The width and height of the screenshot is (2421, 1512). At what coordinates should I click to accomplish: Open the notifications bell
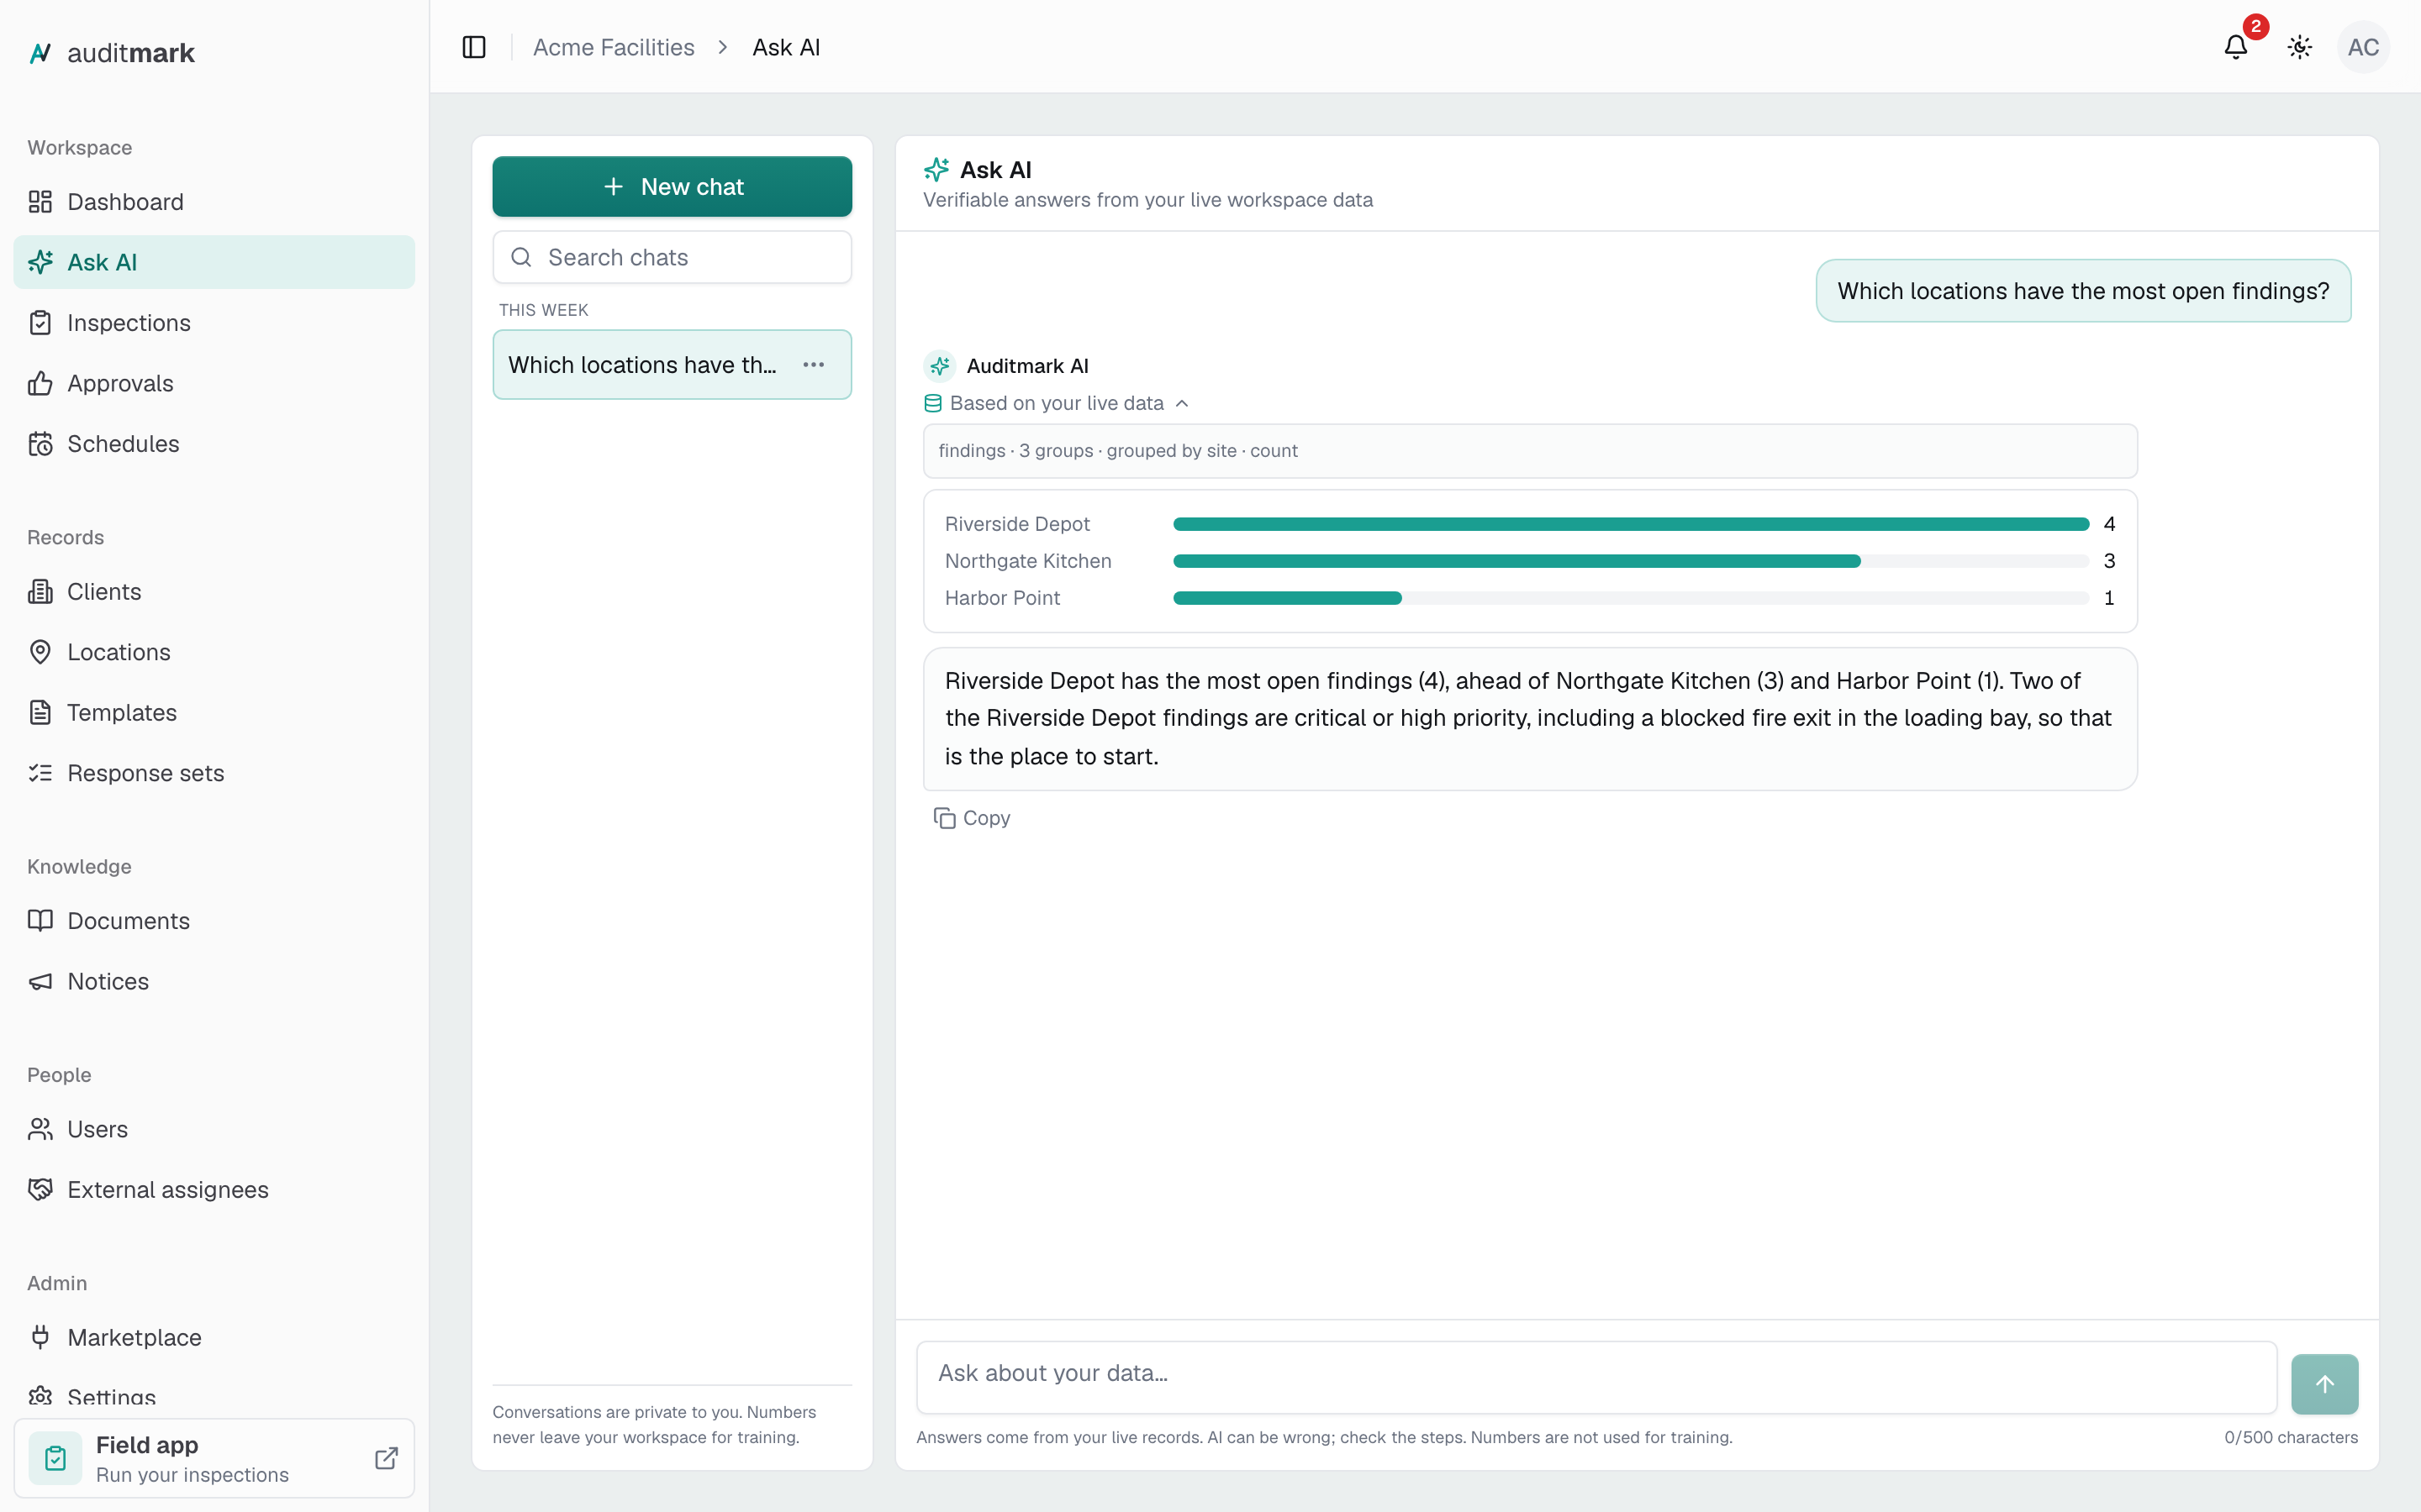[x=2236, y=47]
